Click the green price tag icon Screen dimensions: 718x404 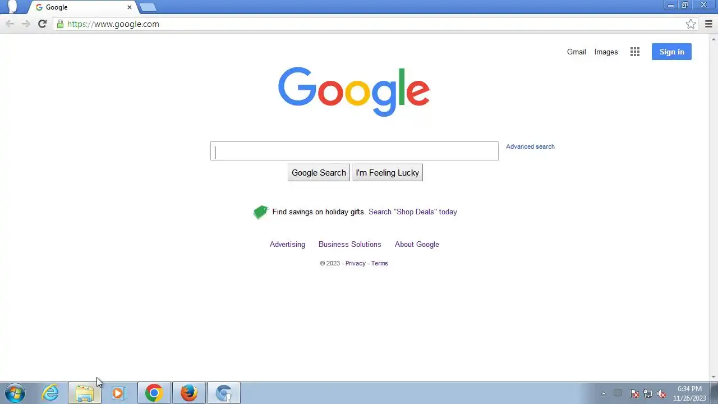point(261,212)
